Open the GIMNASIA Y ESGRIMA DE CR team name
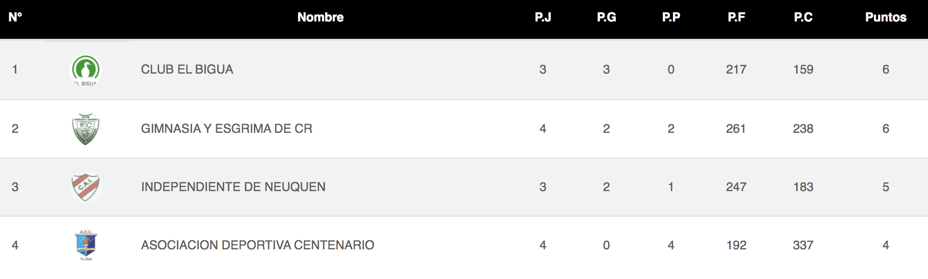The image size is (928, 279). (x=226, y=129)
